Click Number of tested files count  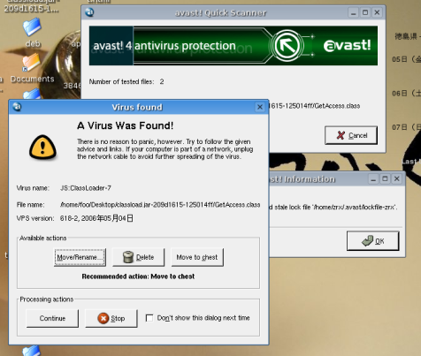(162, 81)
